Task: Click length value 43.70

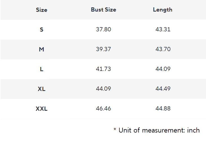Action: [x=163, y=49]
